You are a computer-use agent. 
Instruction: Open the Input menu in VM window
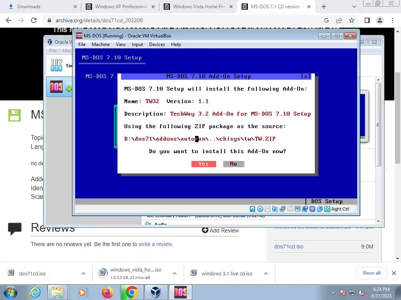(x=137, y=45)
